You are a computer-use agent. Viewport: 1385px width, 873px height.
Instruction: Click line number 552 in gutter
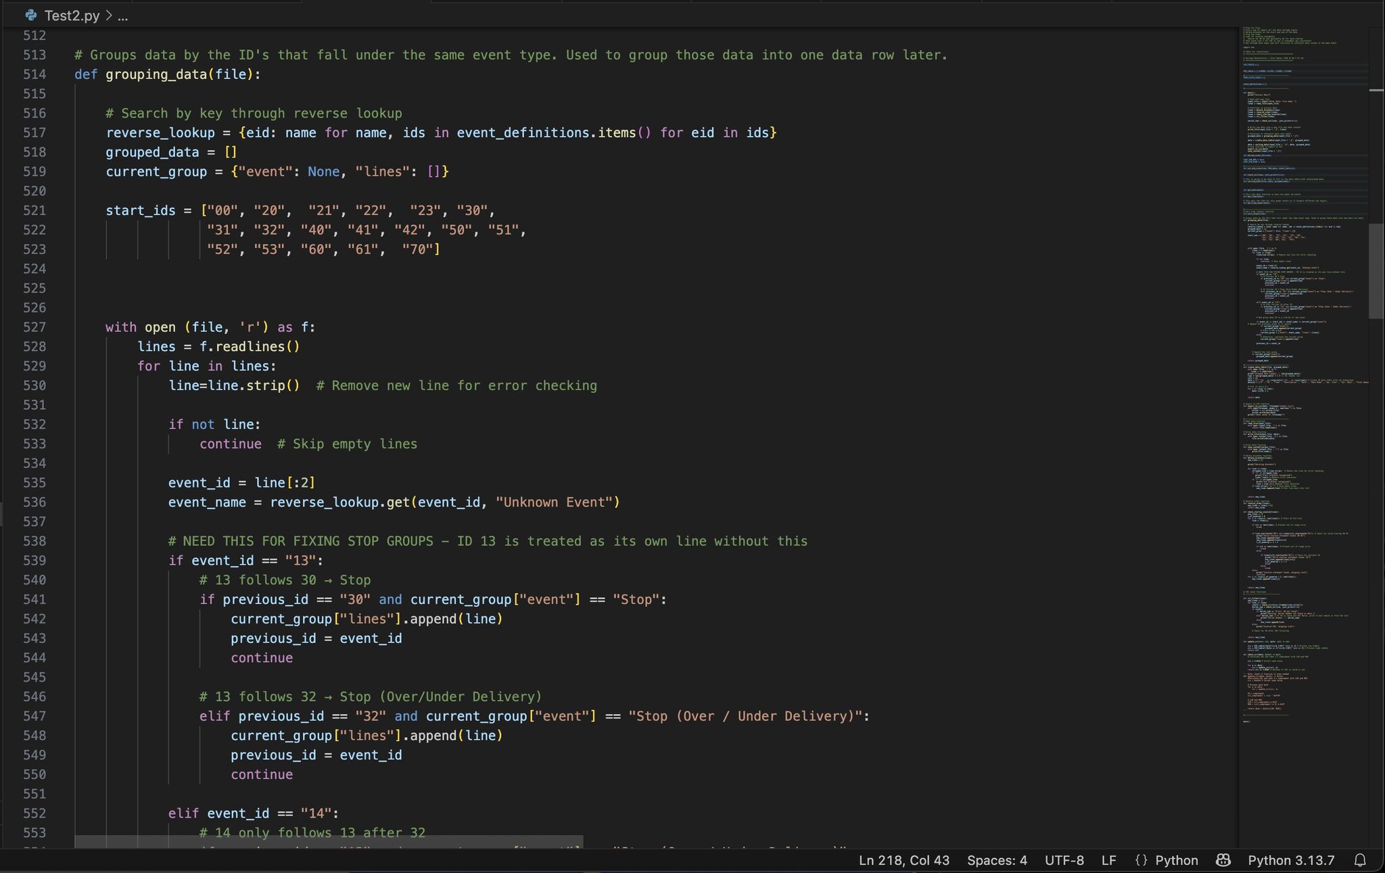tap(34, 813)
